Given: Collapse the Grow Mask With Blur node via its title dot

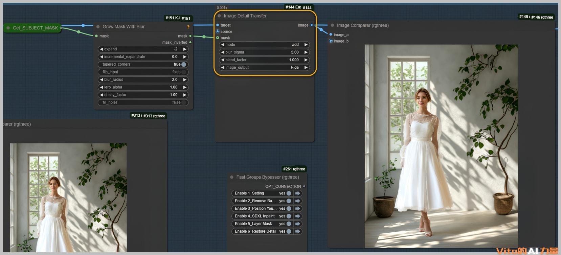Looking at the screenshot, I should 98,27.
